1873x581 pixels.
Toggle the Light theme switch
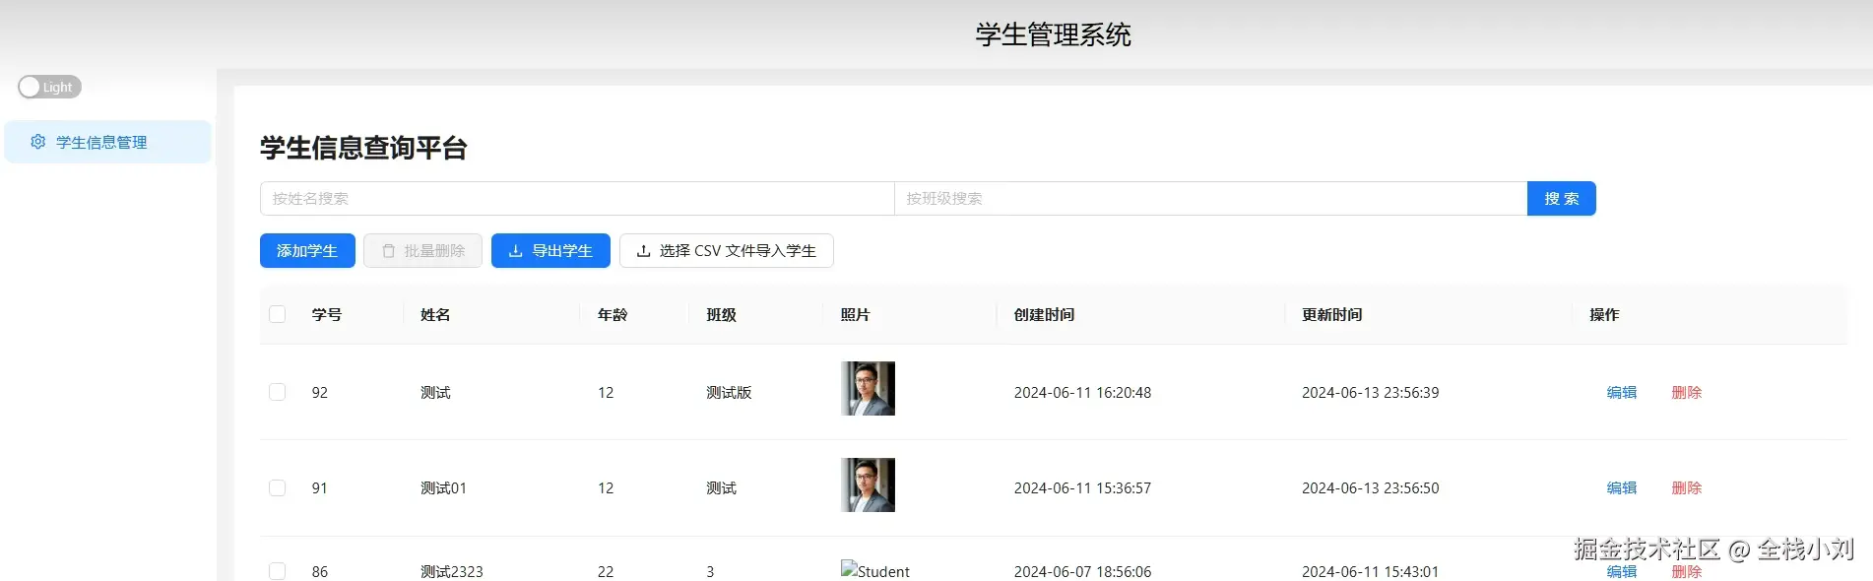coord(49,87)
